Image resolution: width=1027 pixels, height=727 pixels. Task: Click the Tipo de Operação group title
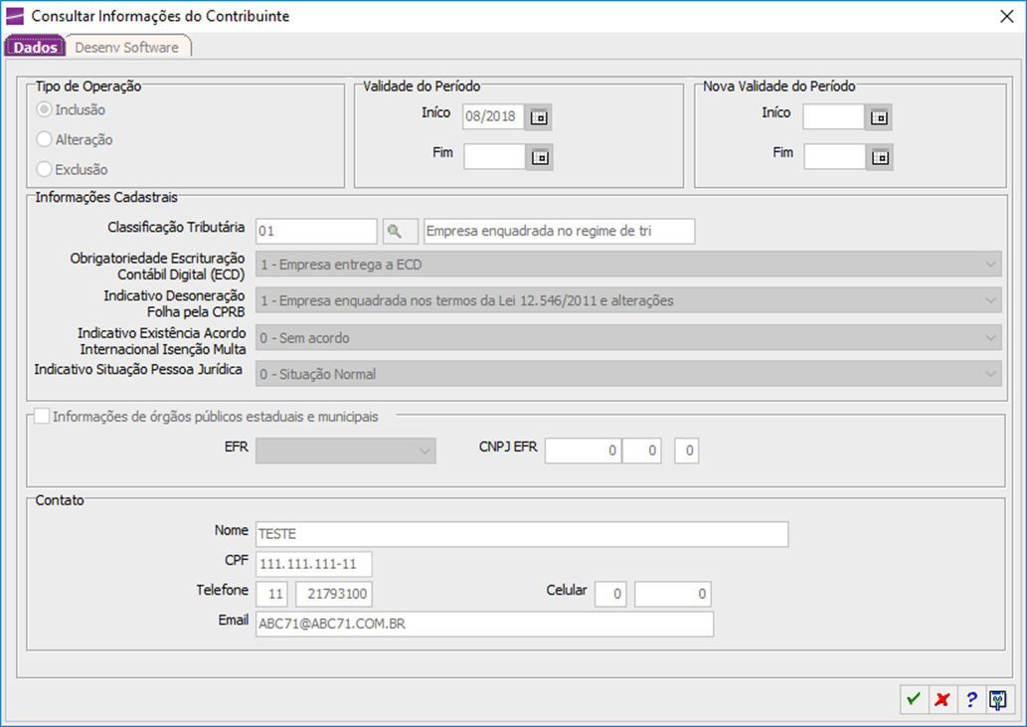[x=88, y=87]
